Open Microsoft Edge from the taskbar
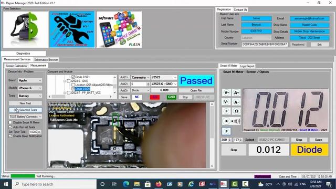This screenshot has width=336, height=189. tap(126, 184)
